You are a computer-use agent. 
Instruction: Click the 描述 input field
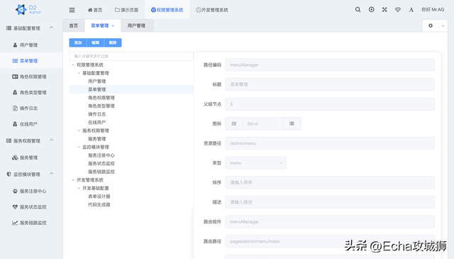pyautogui.click(x=330, y=202)
